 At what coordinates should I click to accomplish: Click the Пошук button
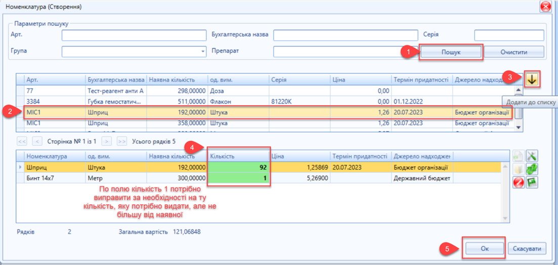[x=451, y=52]
